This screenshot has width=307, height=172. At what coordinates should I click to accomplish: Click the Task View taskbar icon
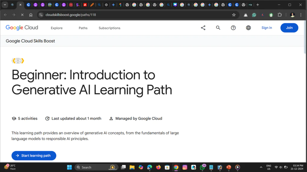point(123,167)
